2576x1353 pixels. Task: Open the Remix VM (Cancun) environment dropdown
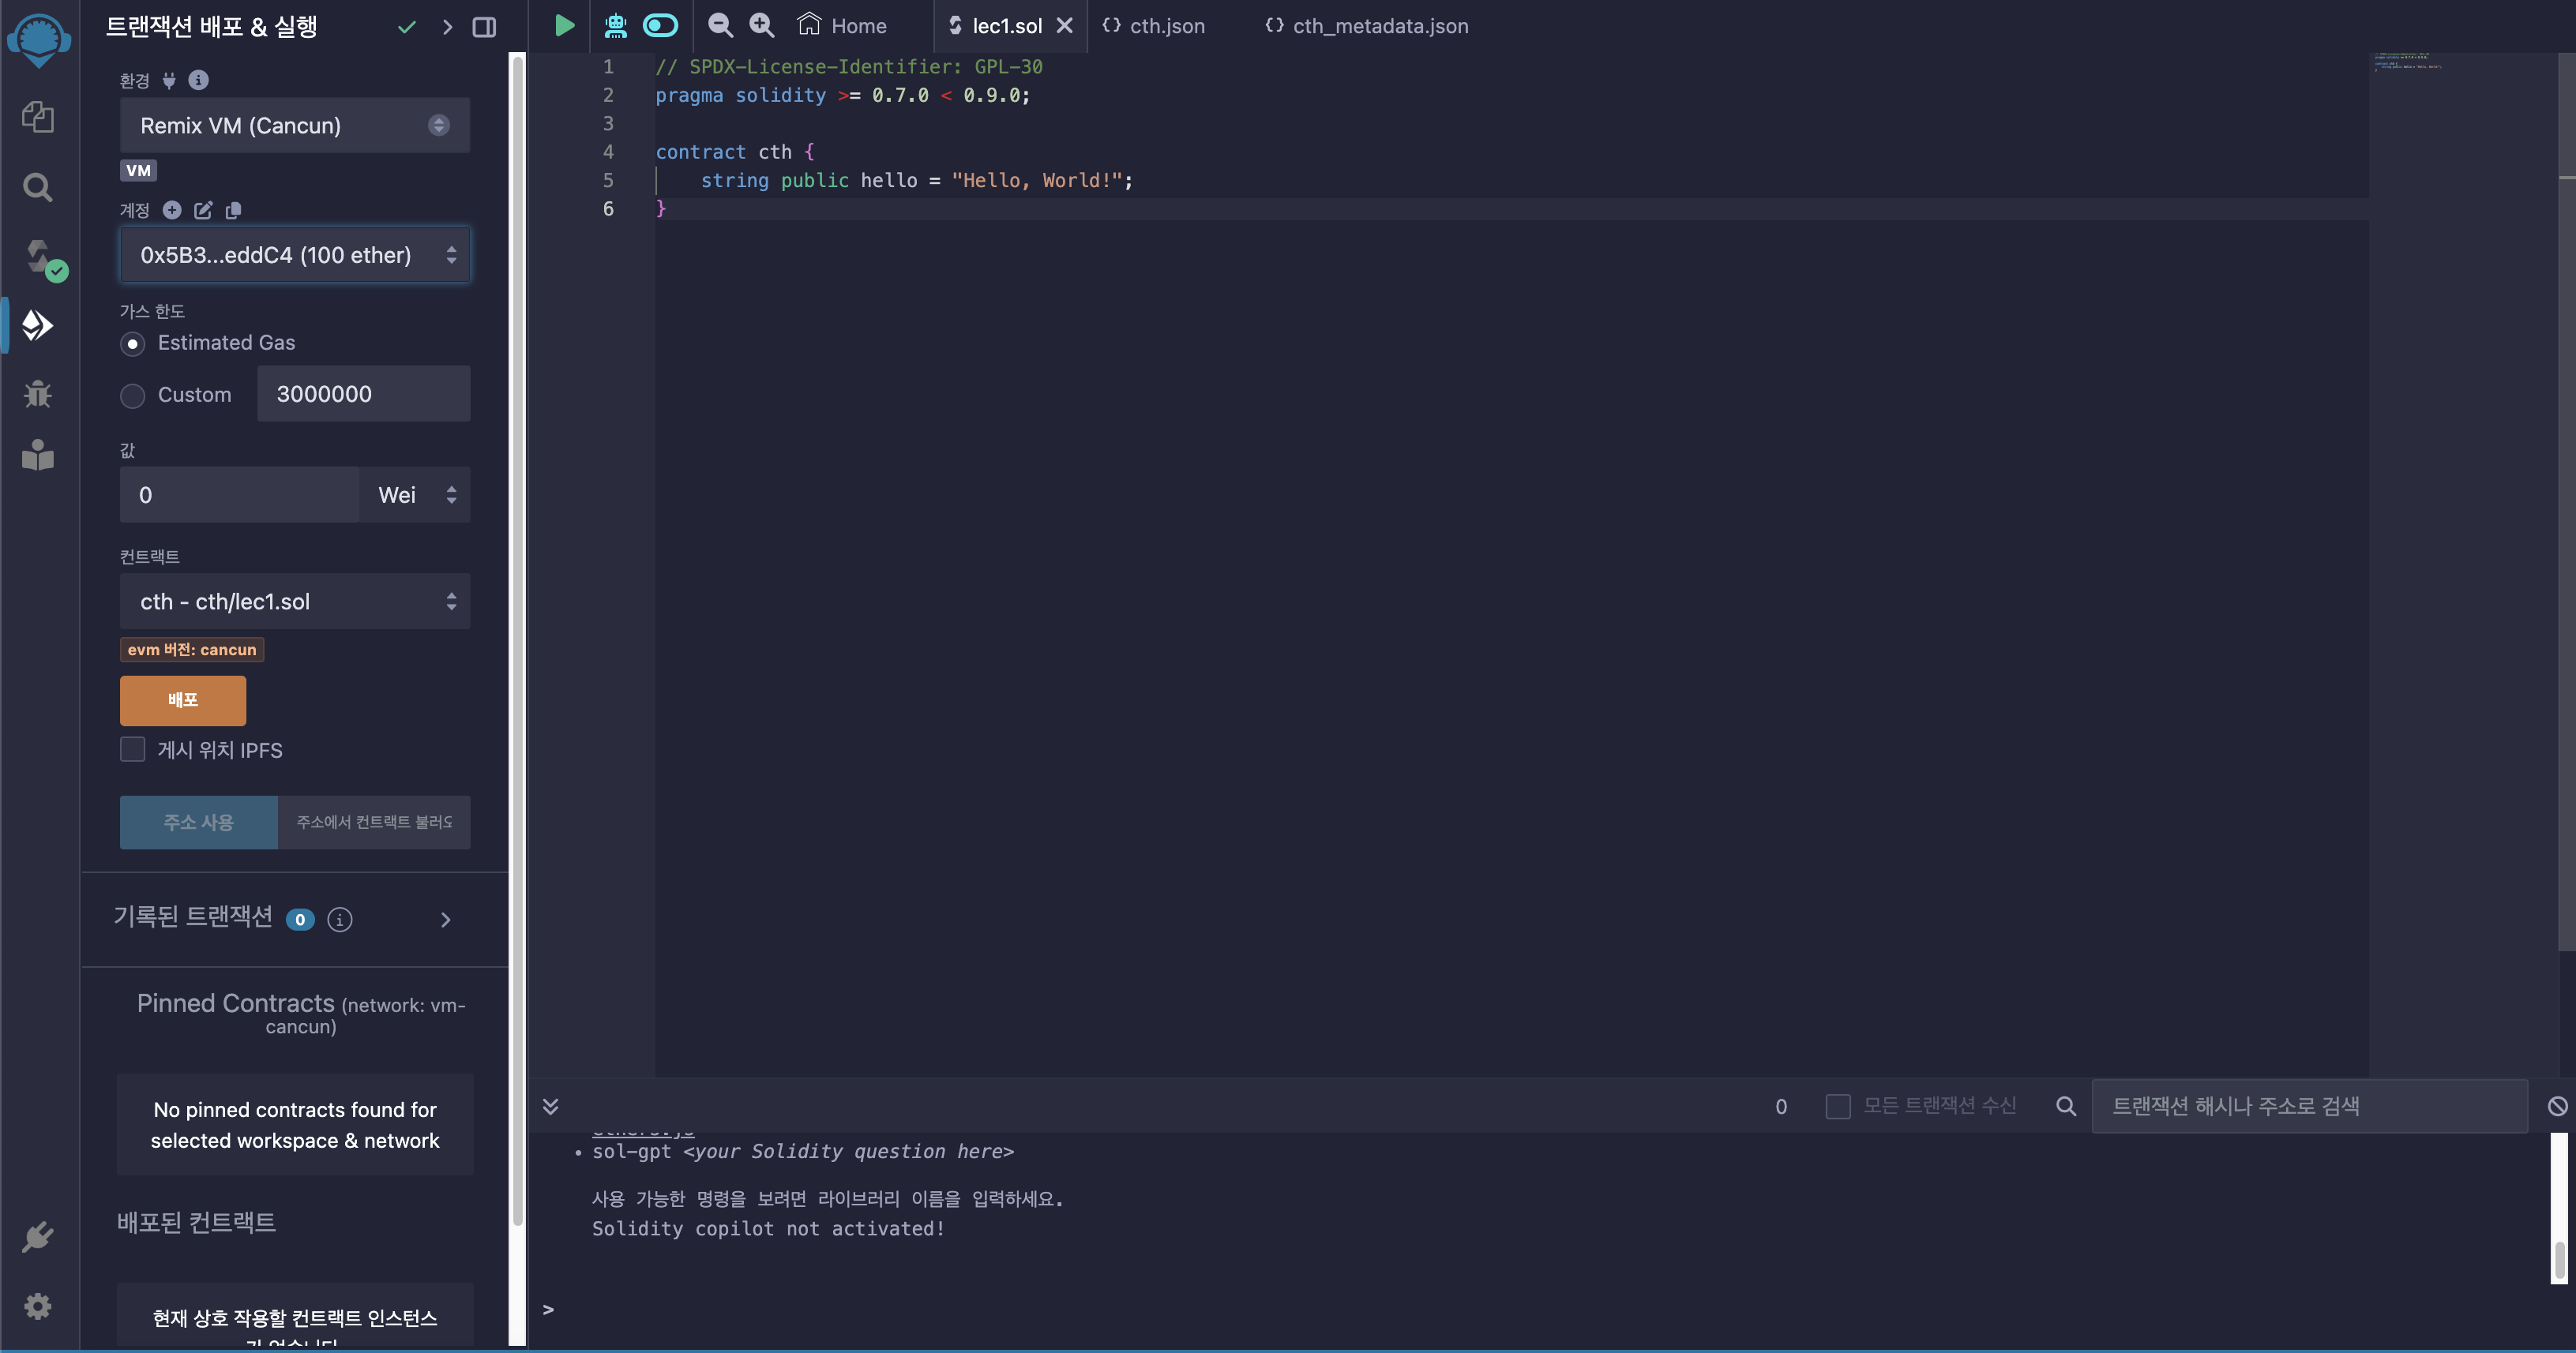(294, 126)
